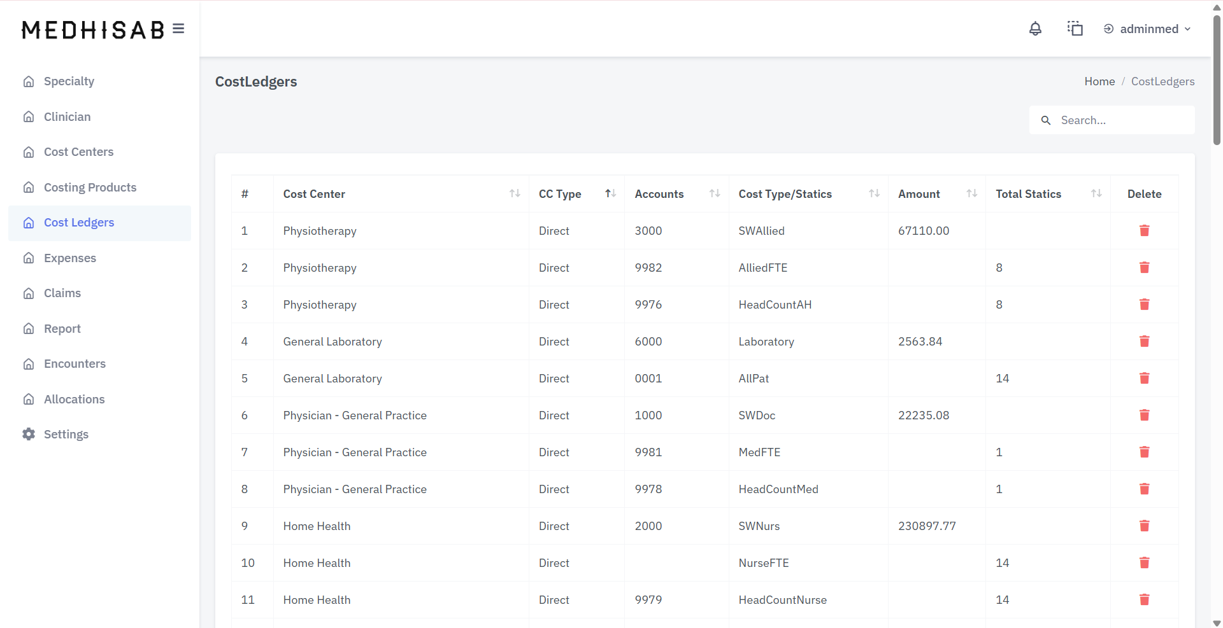Sort the Amount column

(971, 193)
